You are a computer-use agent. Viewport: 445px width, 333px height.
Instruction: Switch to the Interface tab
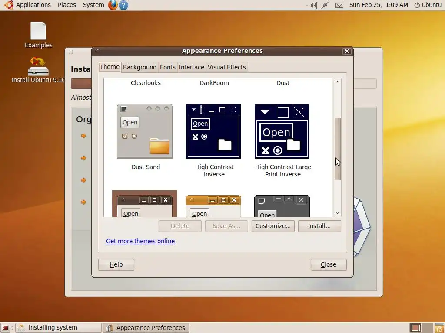[192, 67]
